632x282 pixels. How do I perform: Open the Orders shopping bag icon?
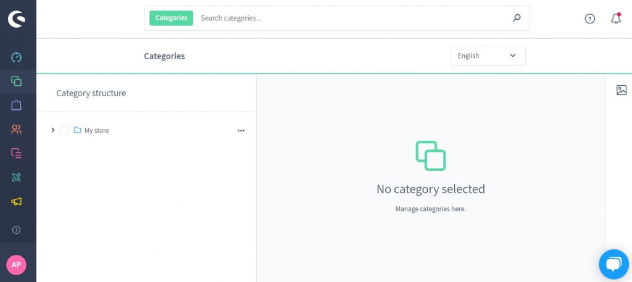coord(16,105)
